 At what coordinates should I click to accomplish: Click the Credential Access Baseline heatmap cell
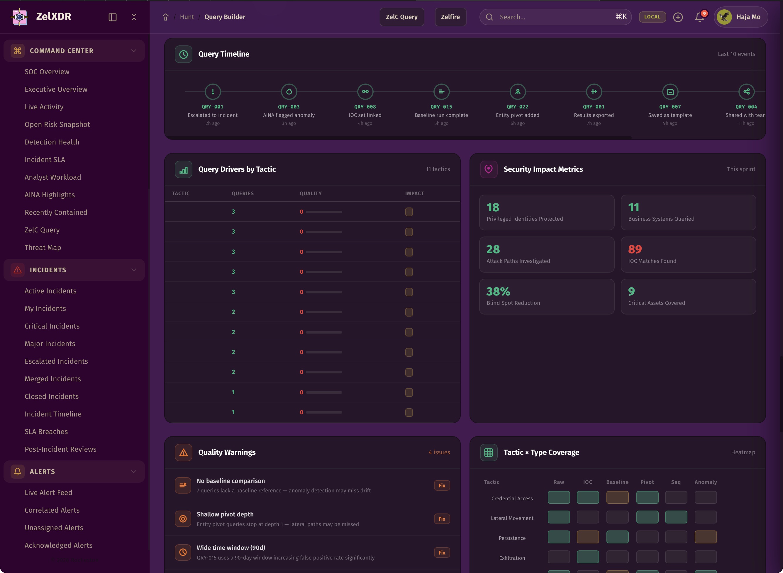point(617,497)
